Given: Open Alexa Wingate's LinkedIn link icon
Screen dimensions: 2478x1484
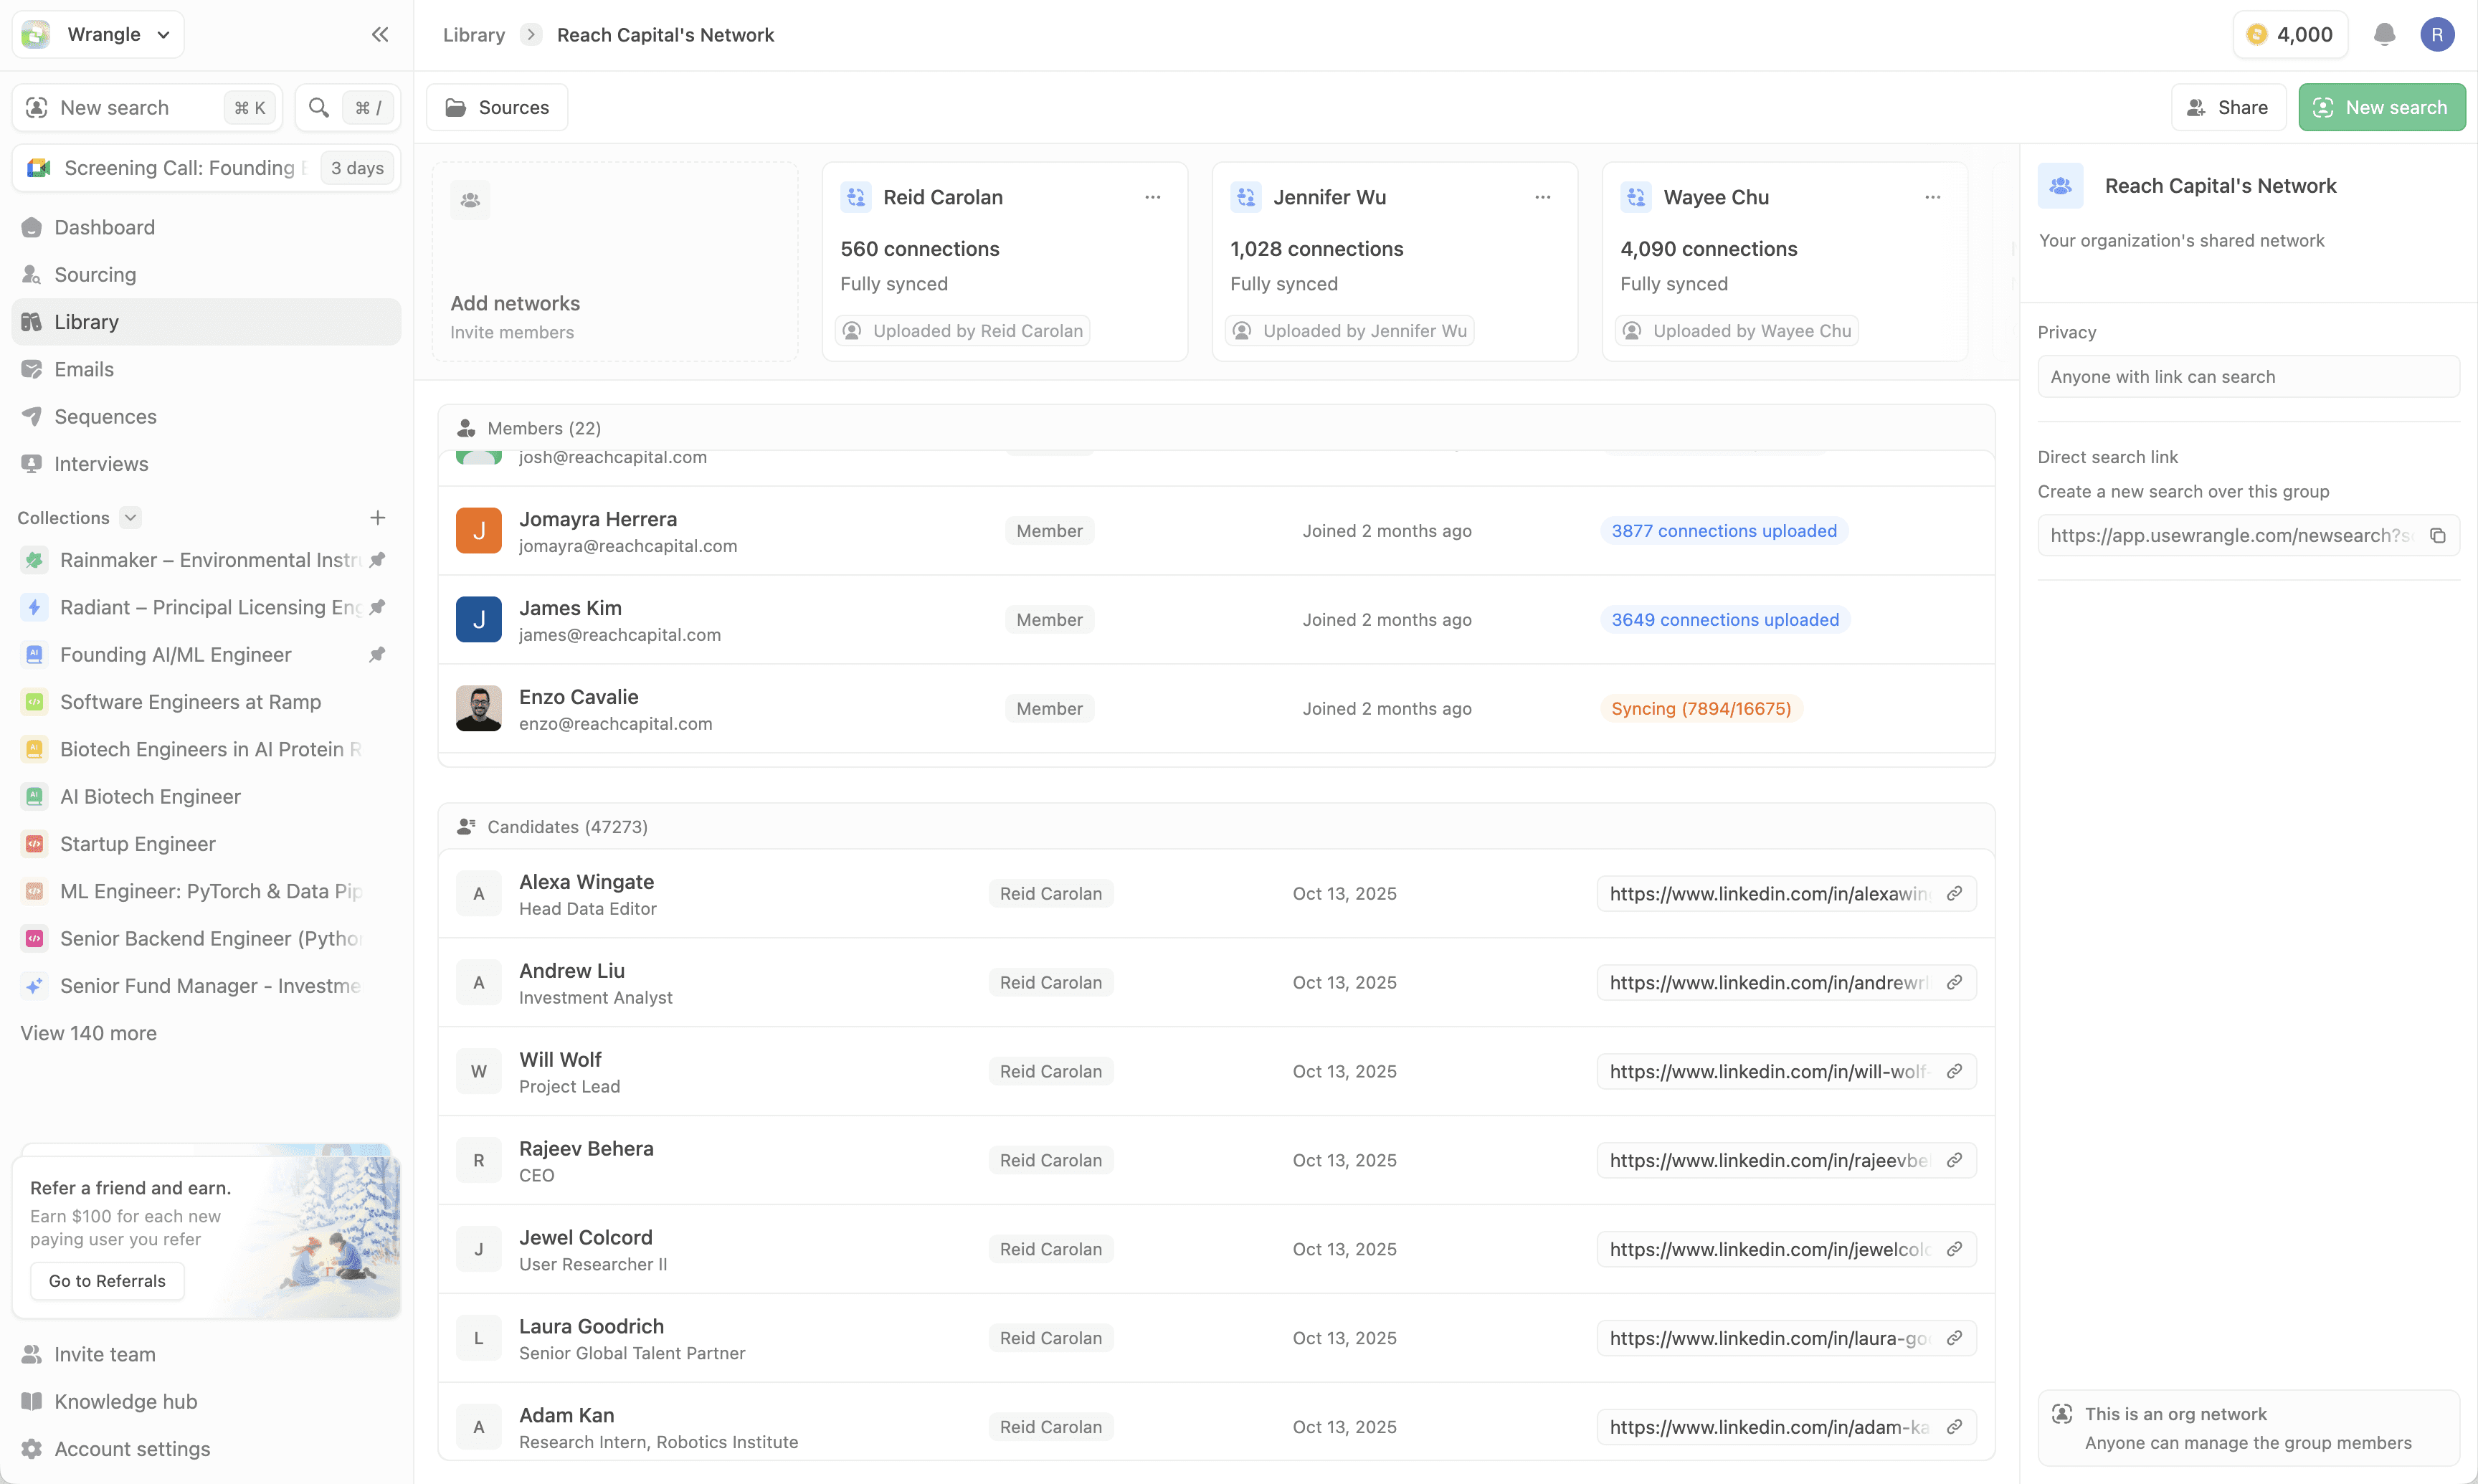Looking at the screenshot, I should [x=1954, y=893].
